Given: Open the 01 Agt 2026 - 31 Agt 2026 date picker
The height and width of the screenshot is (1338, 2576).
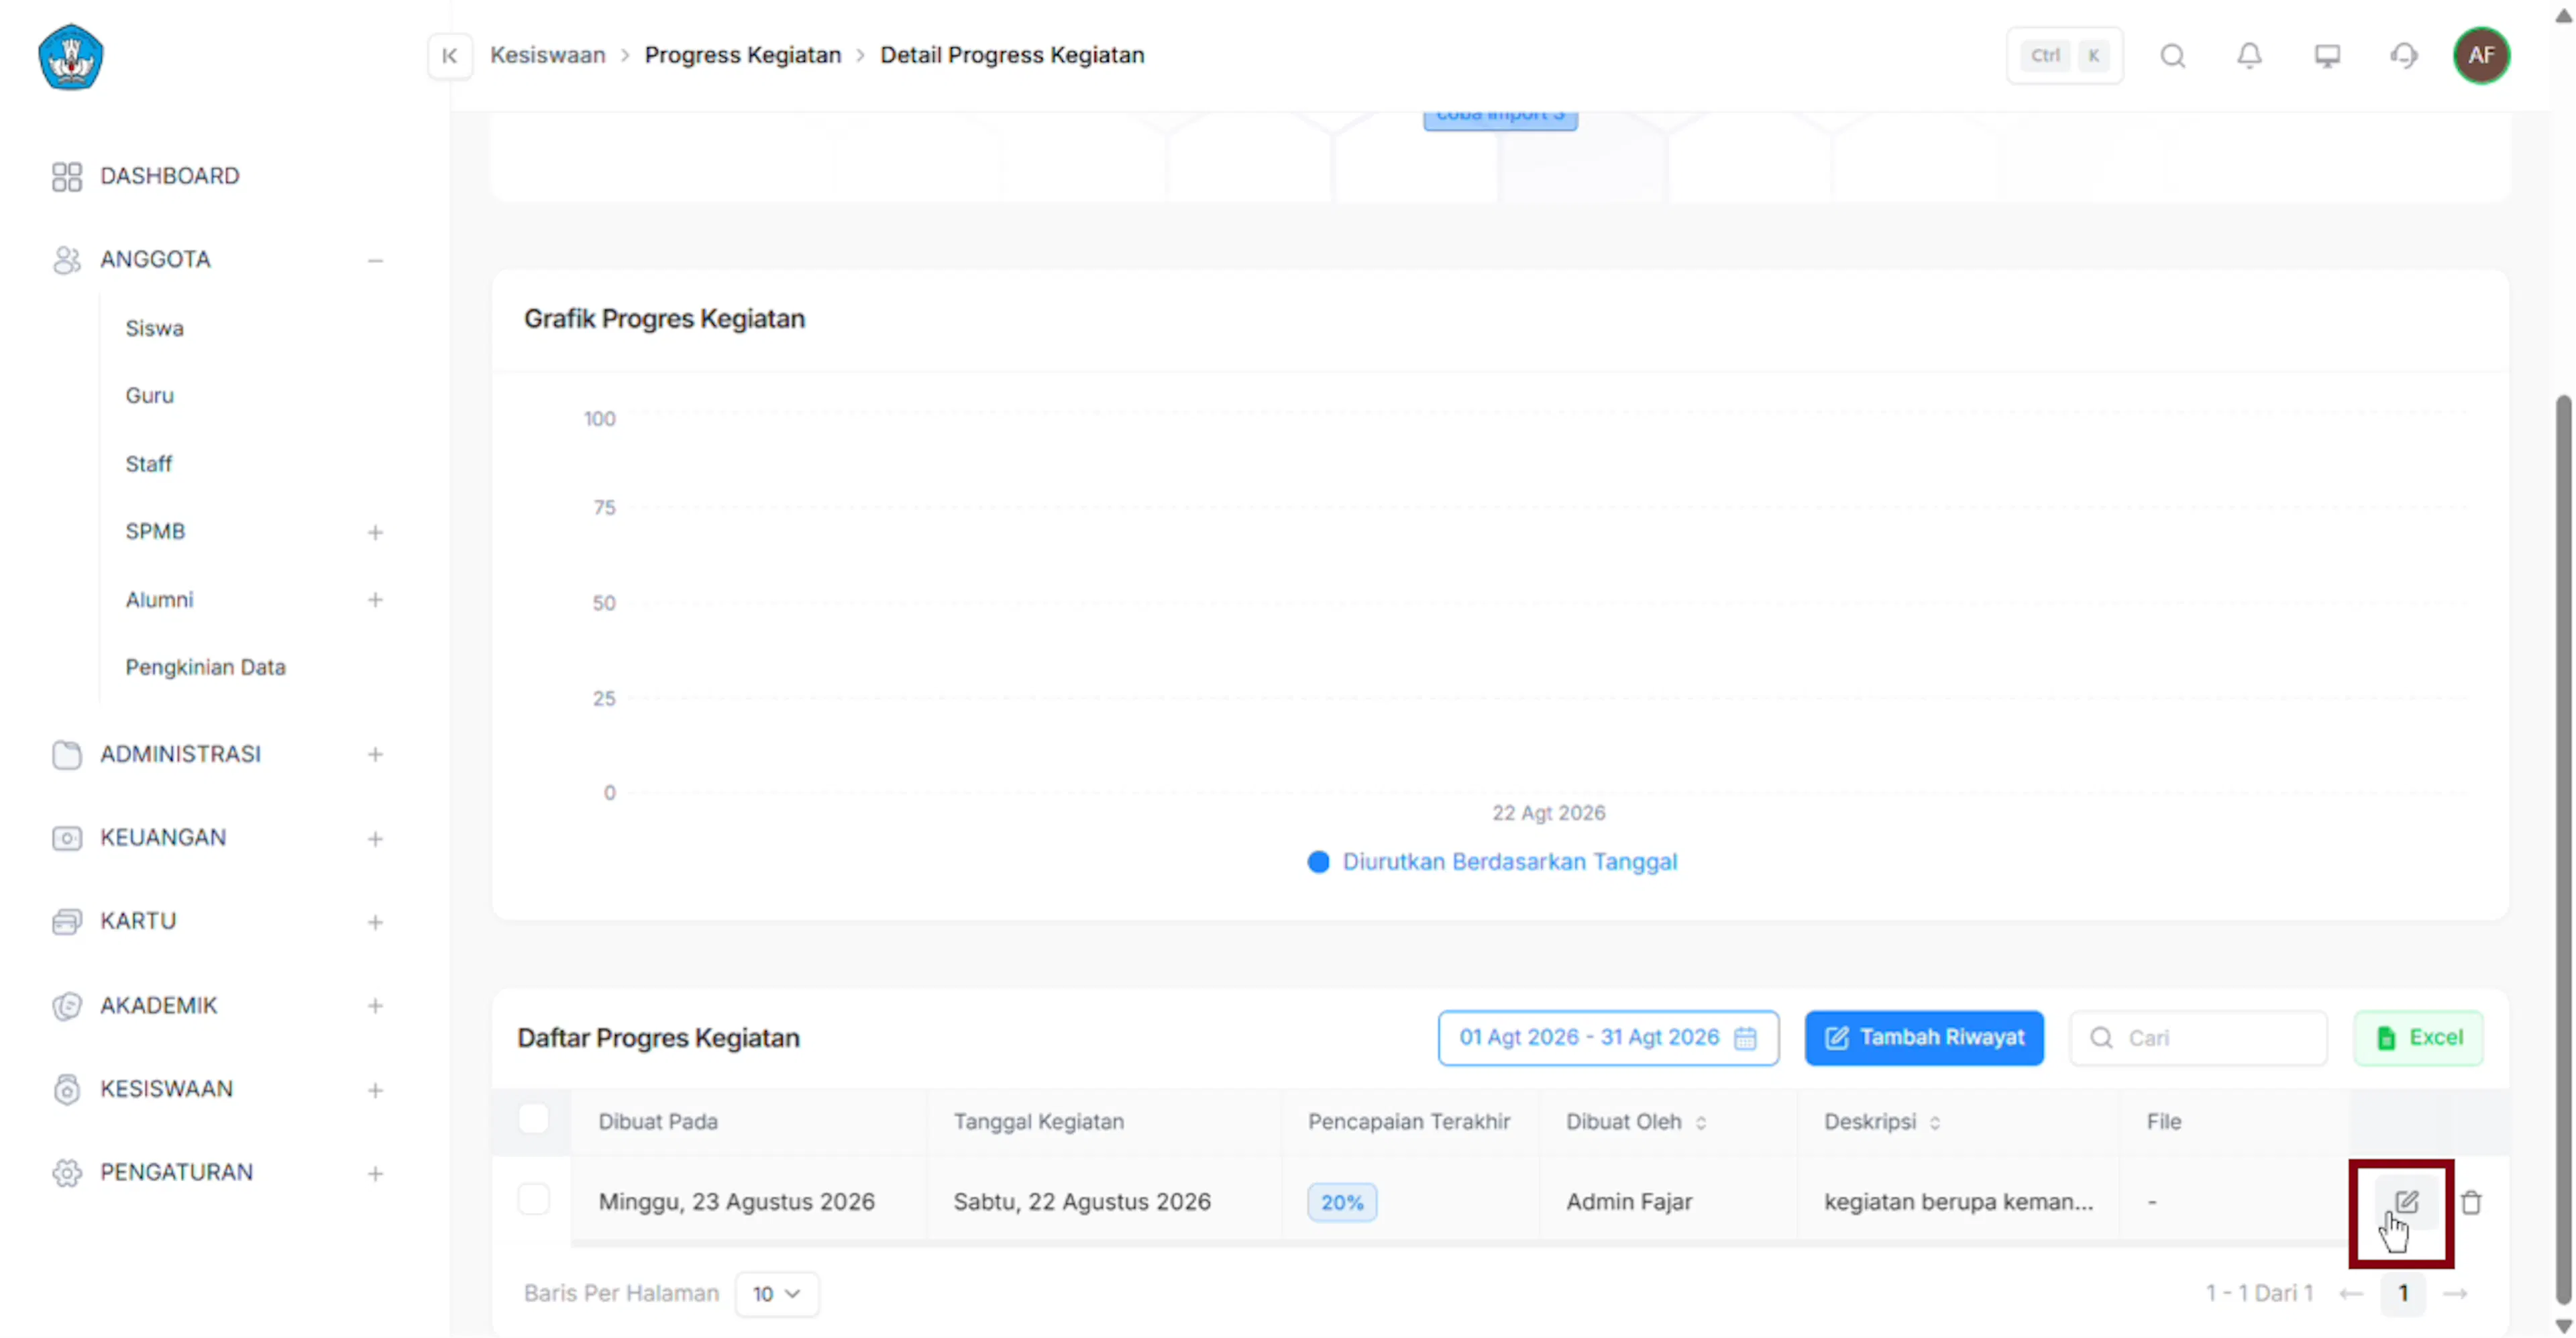Looking at the screenshot, I should [x=1608, y=1038].
